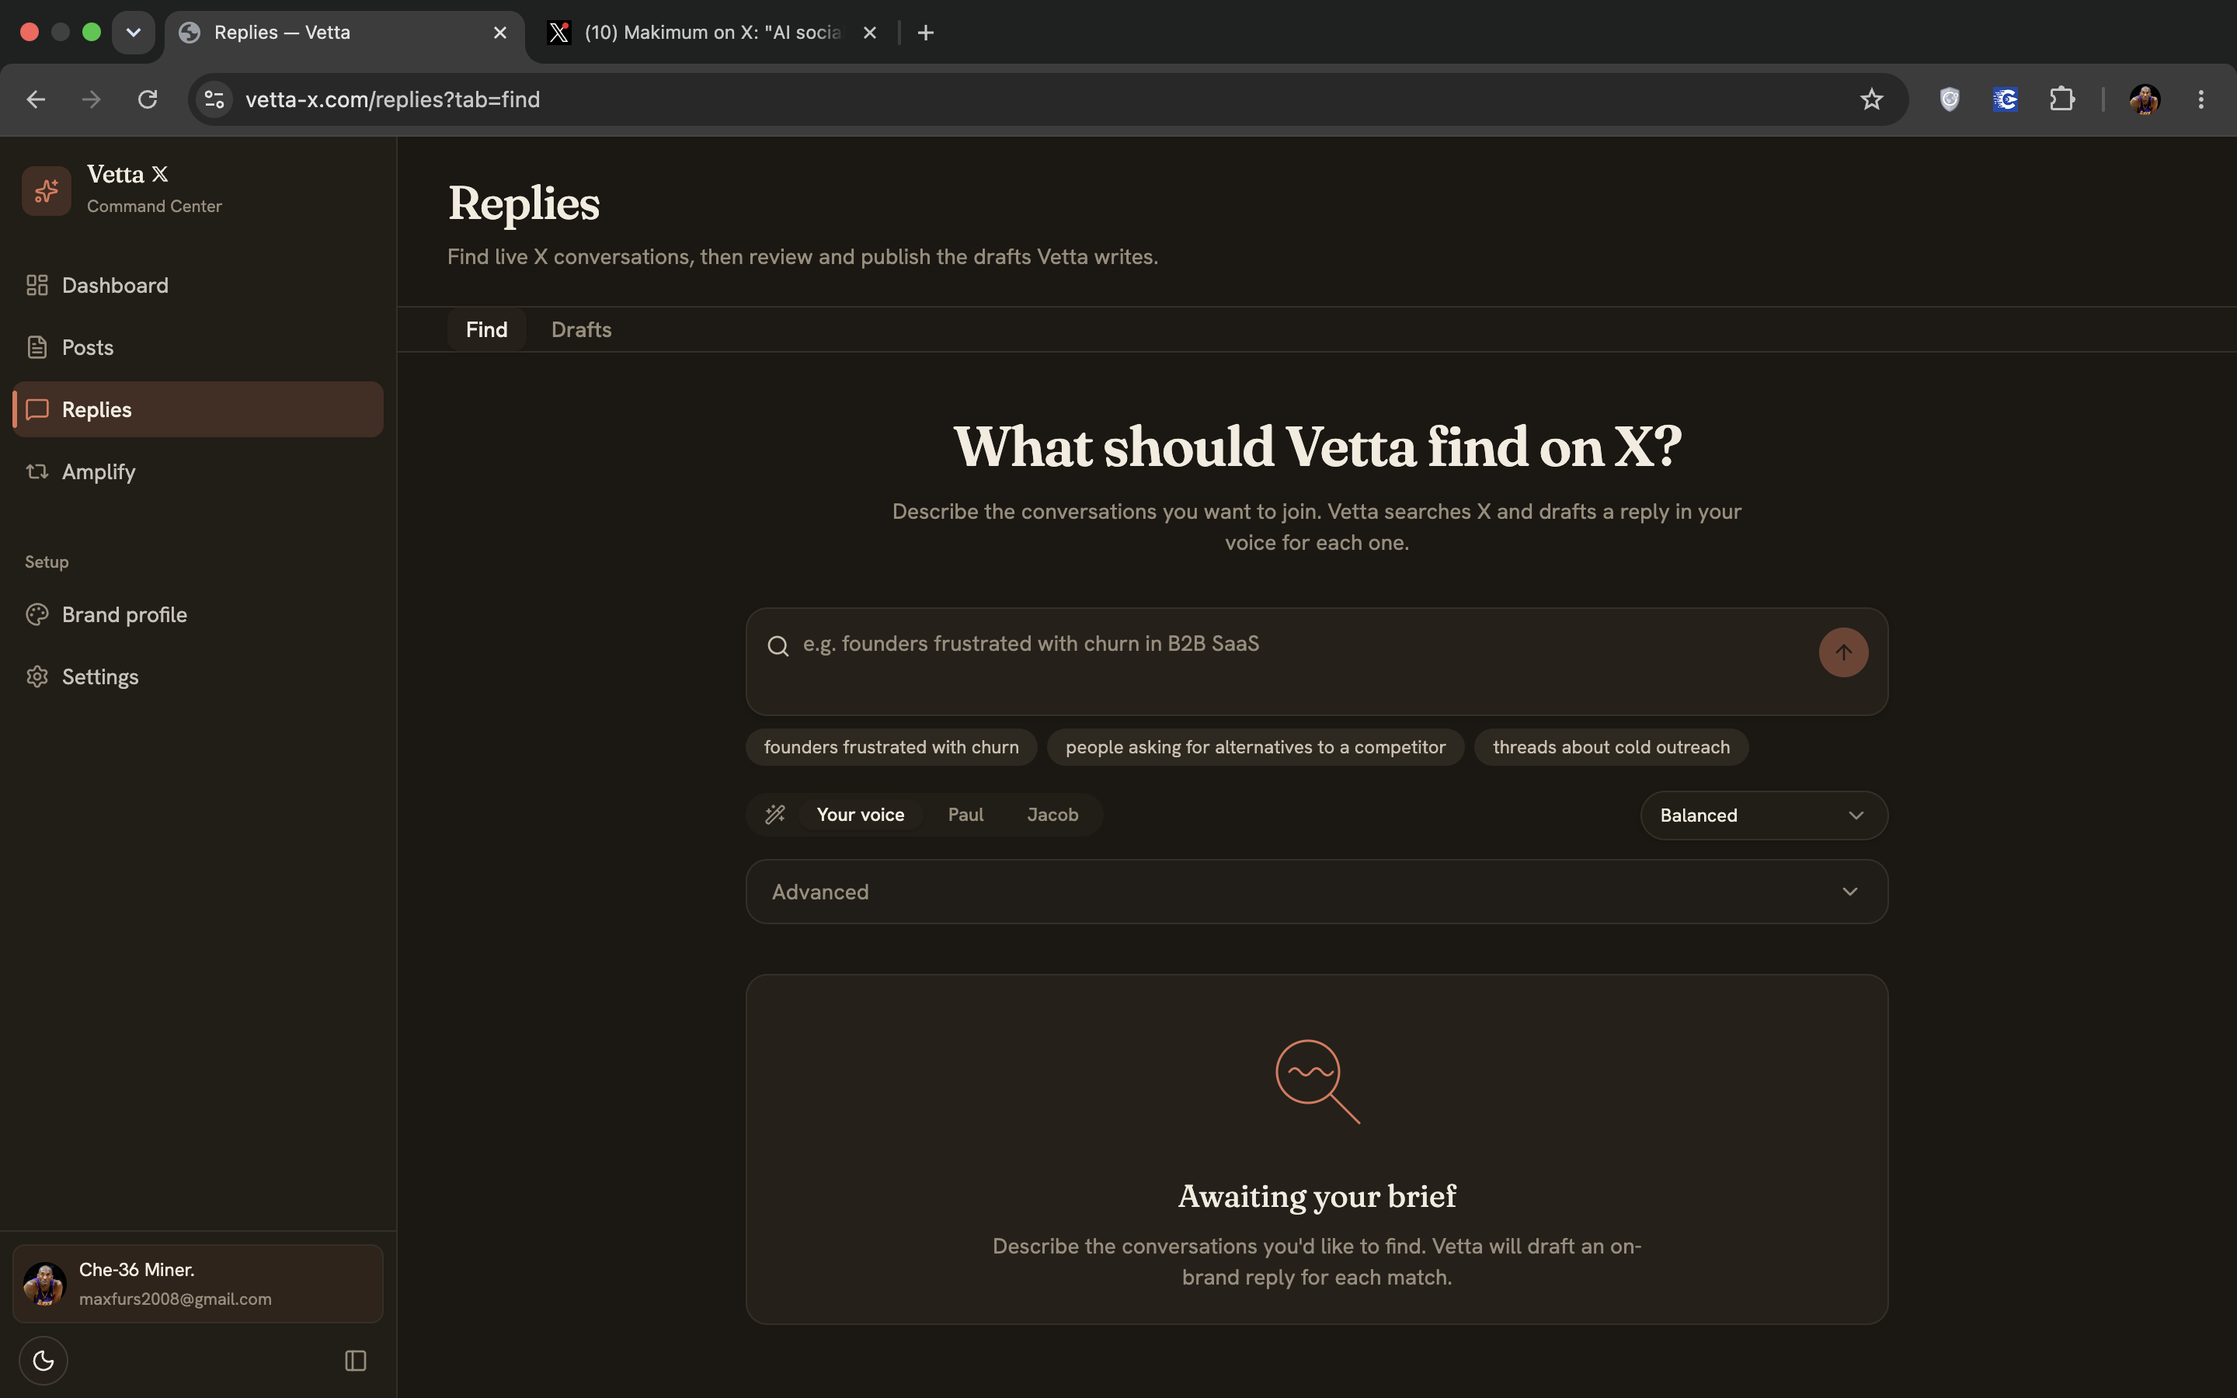This screenshot has width=2237, height=1398.
Task: Click the 'What should Vetta find on X?' heading
Action: 1317,447
